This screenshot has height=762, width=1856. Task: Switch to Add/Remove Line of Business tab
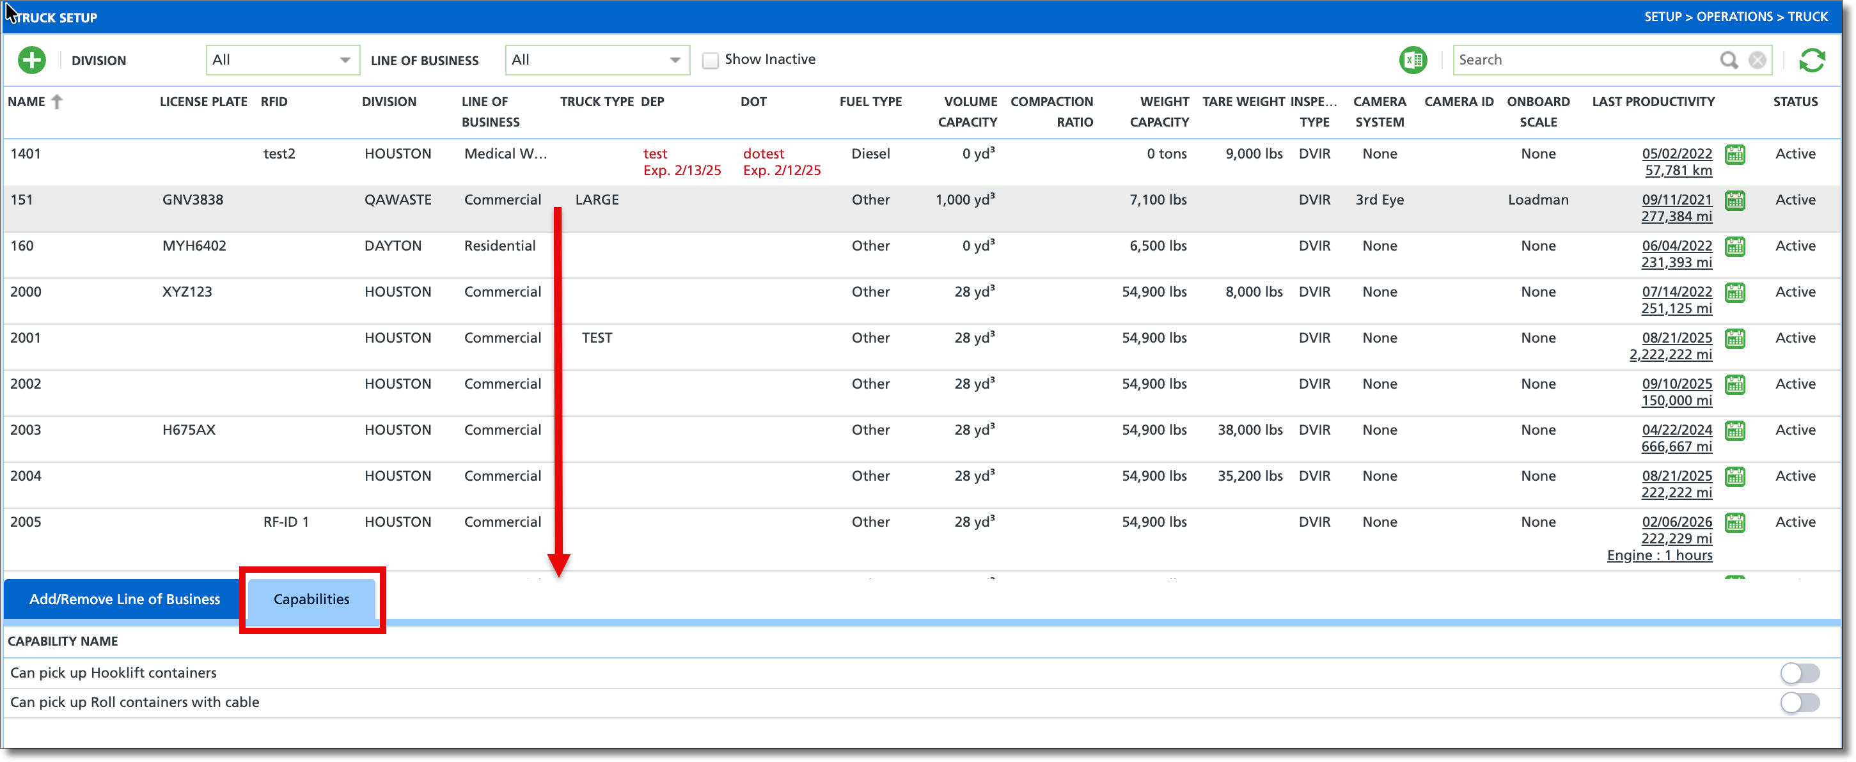click(x=124, y=599)
